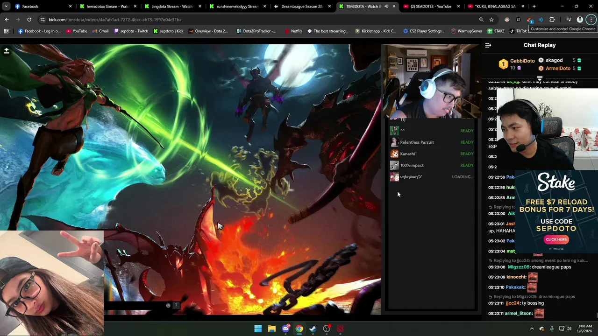Open File Explorer from the taskbar
Image resolution: width=598 pixels, height=336 pixels.
(x=271, y=329)
